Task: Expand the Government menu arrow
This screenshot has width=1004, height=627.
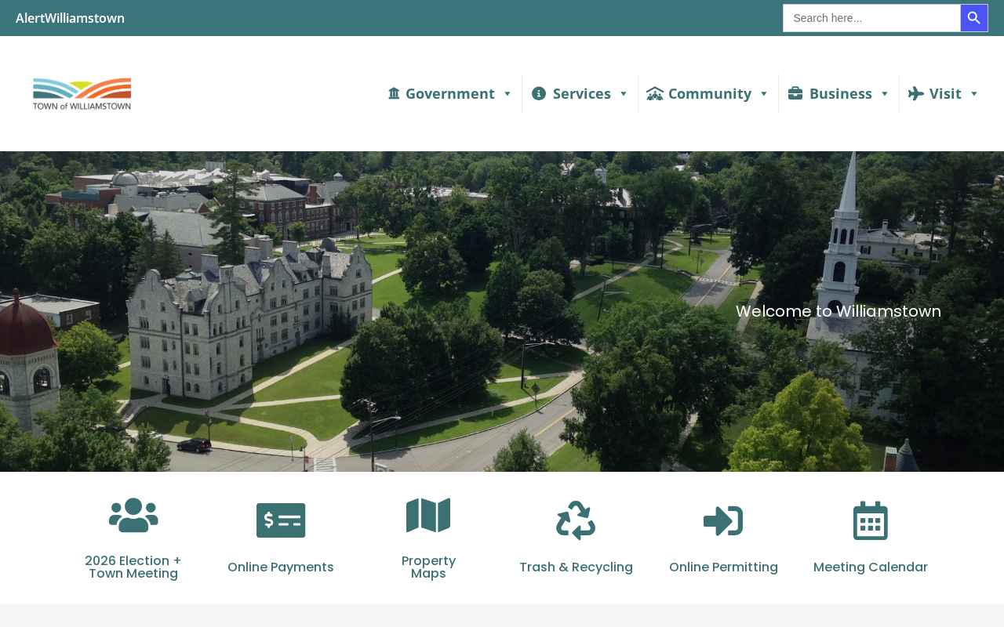Action: coord(507,94)
